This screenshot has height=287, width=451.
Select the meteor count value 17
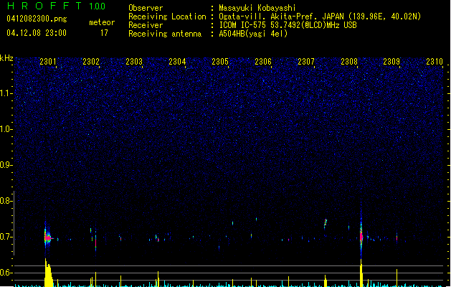click(104, 33)
